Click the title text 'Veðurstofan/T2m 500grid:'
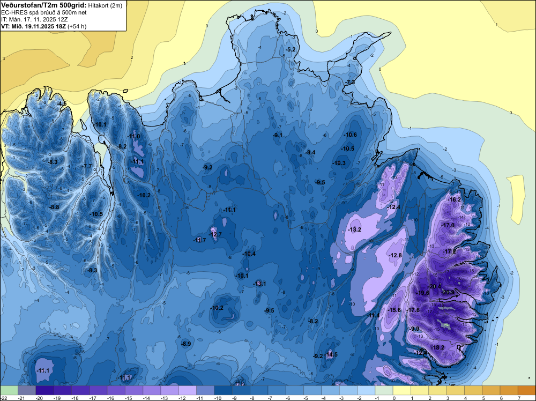The width and height of the screenshot is (536, 401). [x=43, y=5]
